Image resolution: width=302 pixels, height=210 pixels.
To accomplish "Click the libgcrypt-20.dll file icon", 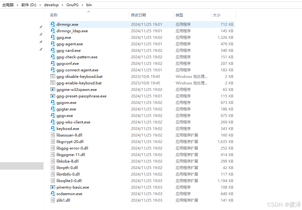I will tap(53, 141).
